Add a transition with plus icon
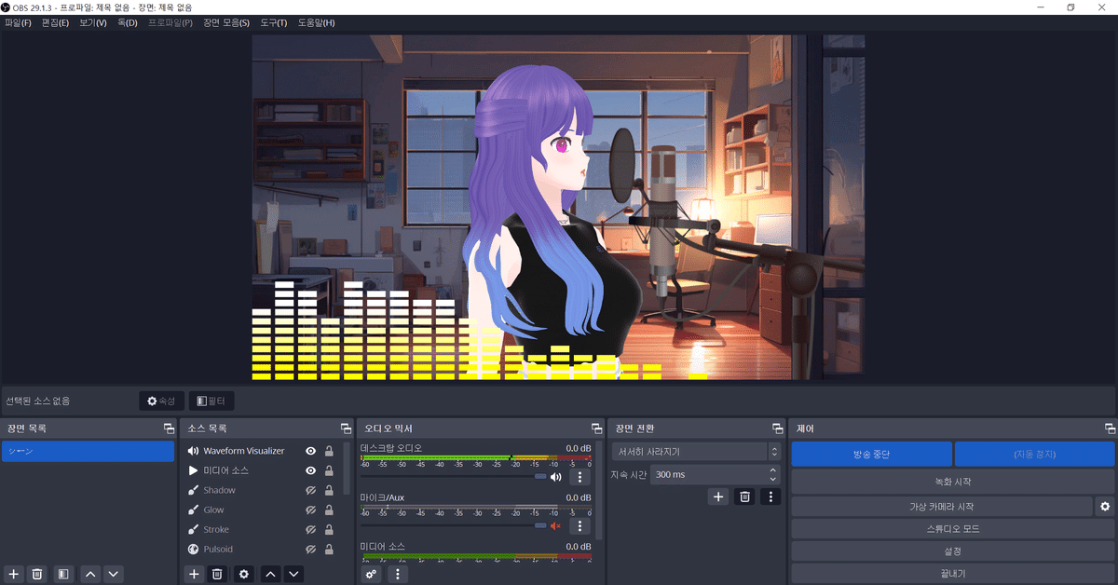 point(718,497)
